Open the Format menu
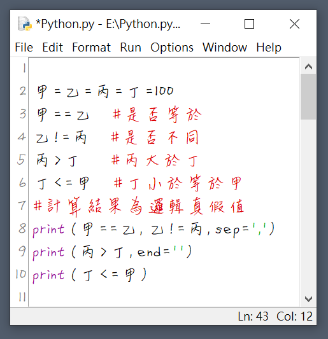 pyautogui.click(x=91, y=47)
